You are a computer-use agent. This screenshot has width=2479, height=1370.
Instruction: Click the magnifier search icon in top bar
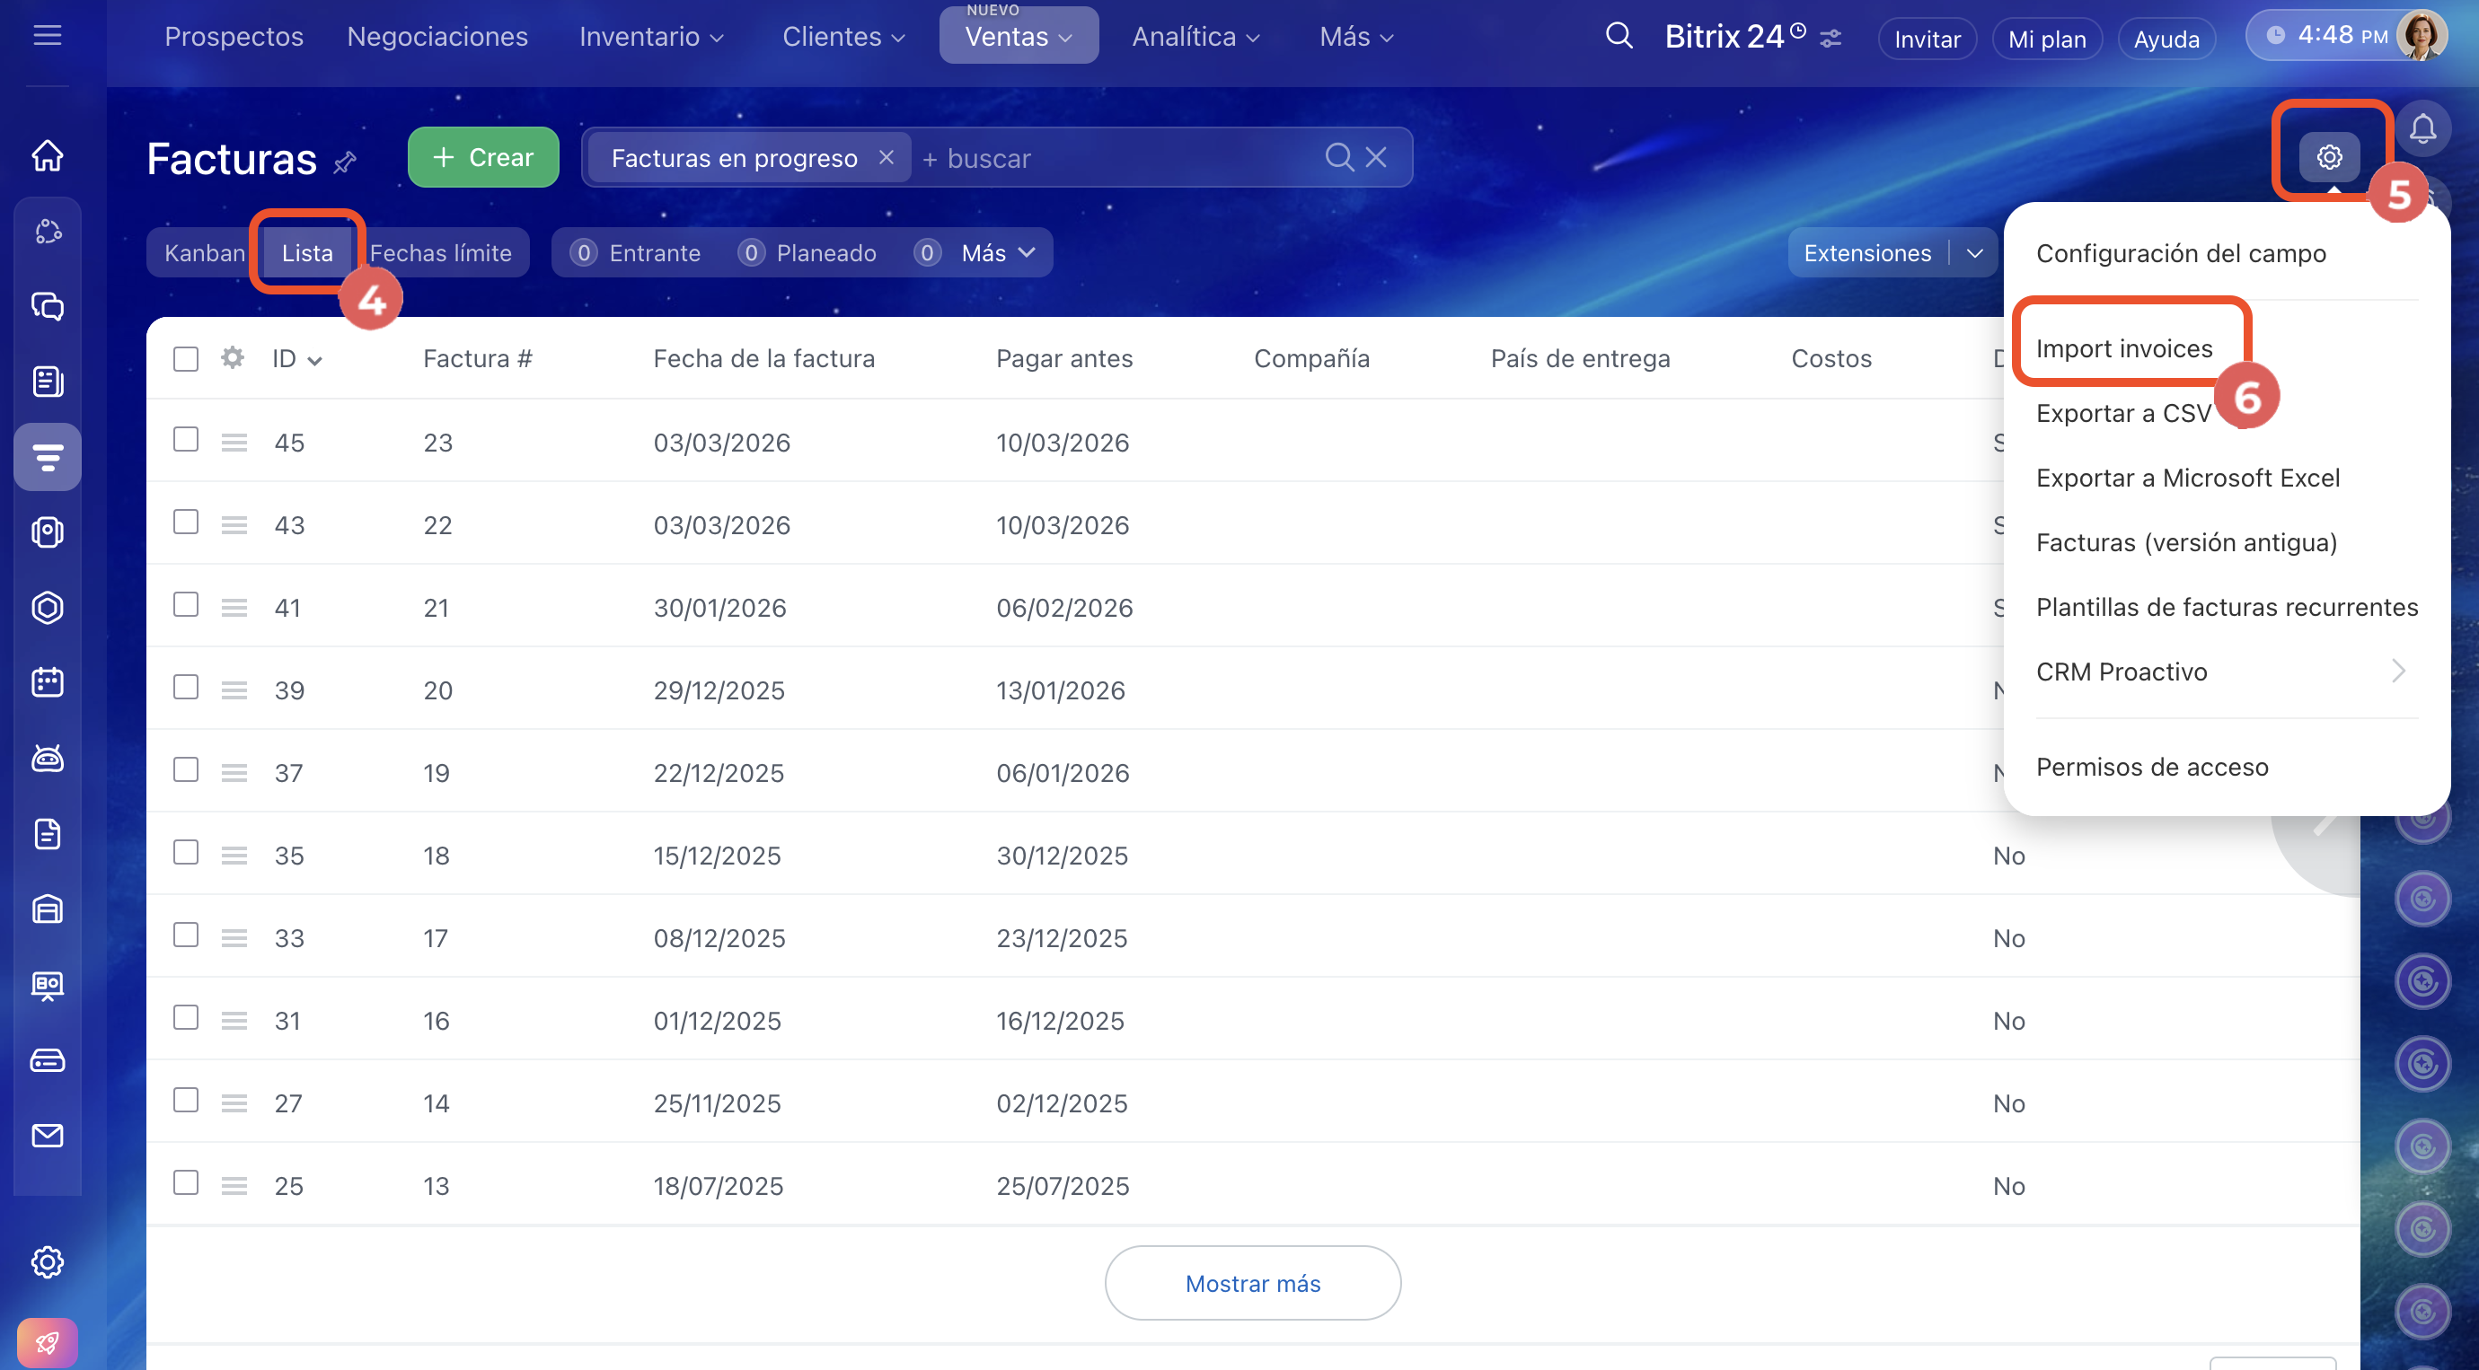(1619, 37)
